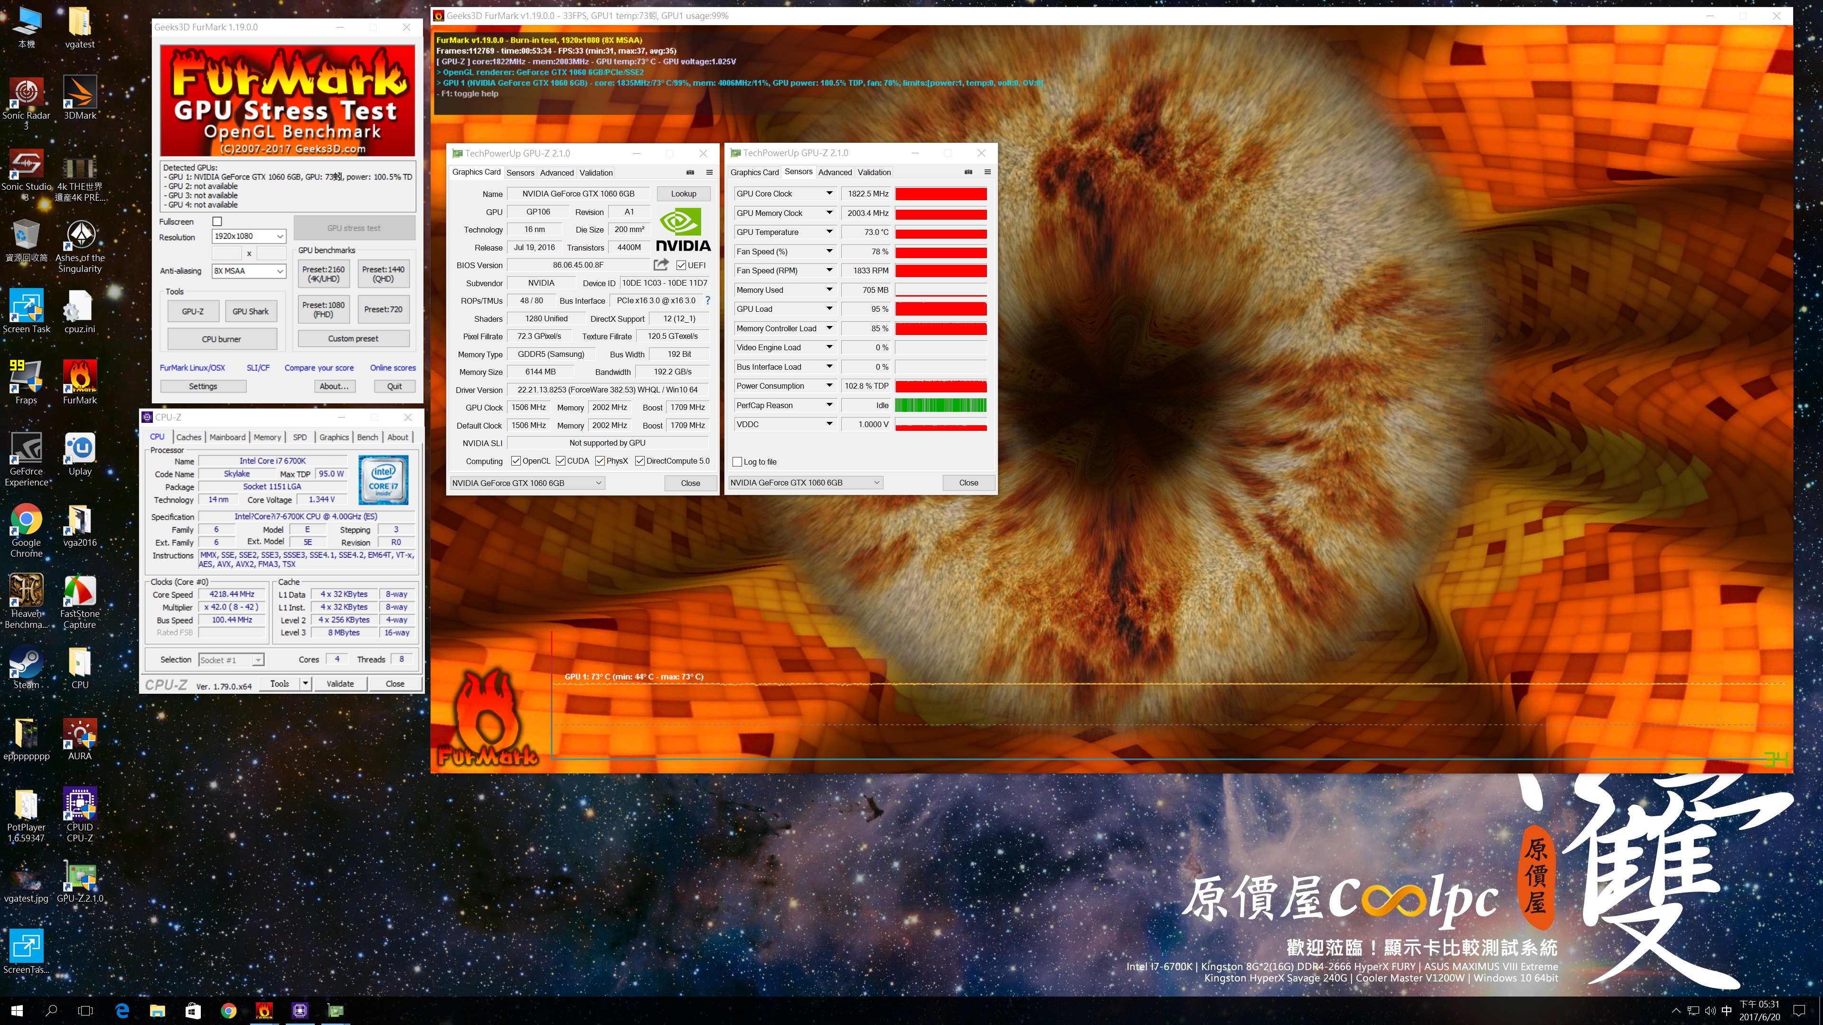Click the PerfCap Reason green graph bar

click(x=940, y=405)
